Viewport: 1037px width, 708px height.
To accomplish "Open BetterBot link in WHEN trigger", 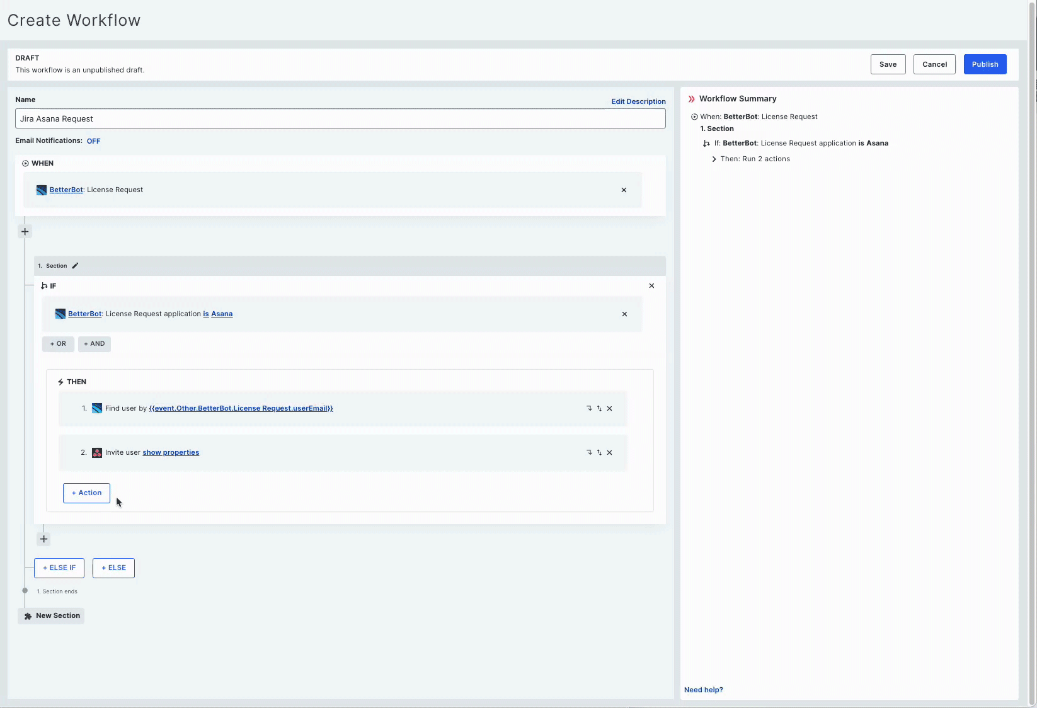I will tap(66, 190).
